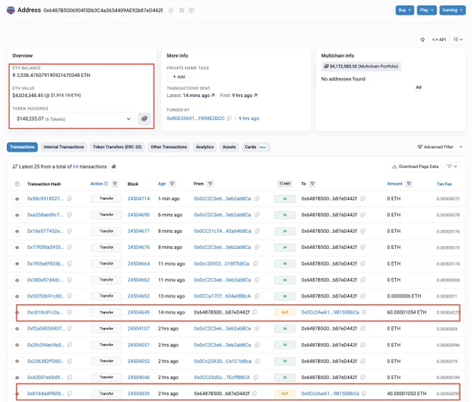Switch to the Analytics tab
472x402 pixels.
click(205, 147)
